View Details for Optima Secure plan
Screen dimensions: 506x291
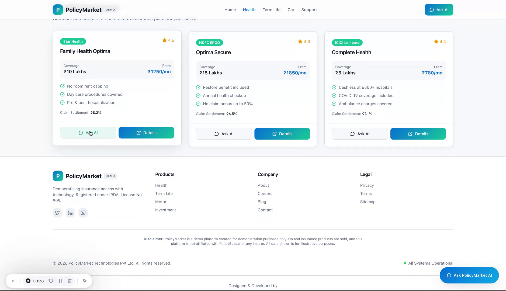[282, 134]
